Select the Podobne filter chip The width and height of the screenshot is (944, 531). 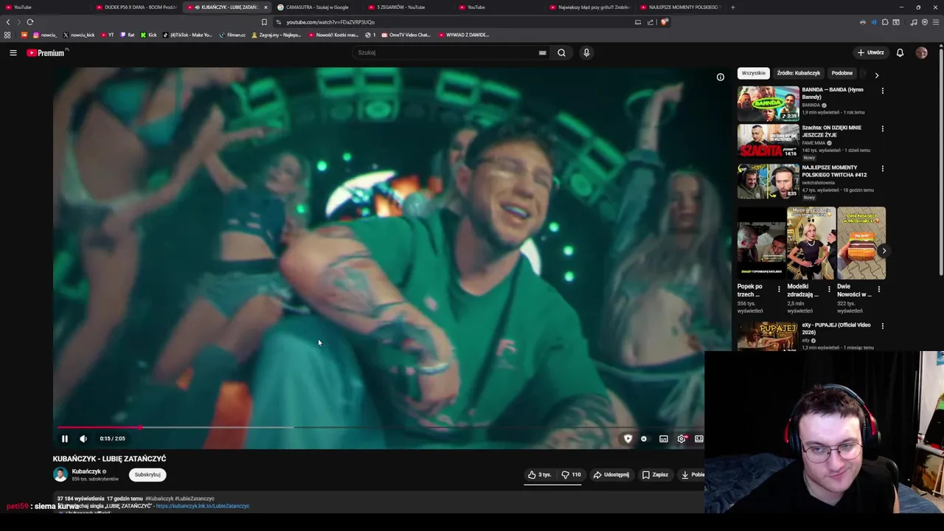(842, 73)
